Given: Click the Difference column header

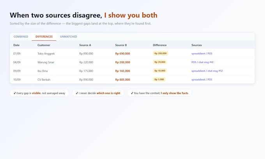Looking at the screenshot, I should point(160,45).
